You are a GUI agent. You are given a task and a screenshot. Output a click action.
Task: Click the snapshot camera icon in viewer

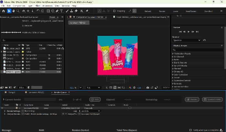(x=148, y=88)
